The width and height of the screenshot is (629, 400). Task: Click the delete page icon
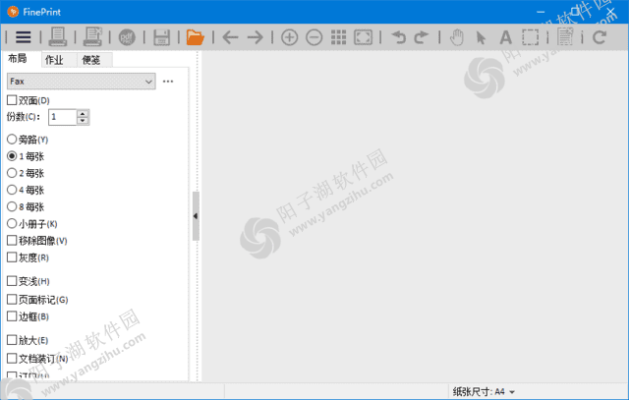point(565,37)
